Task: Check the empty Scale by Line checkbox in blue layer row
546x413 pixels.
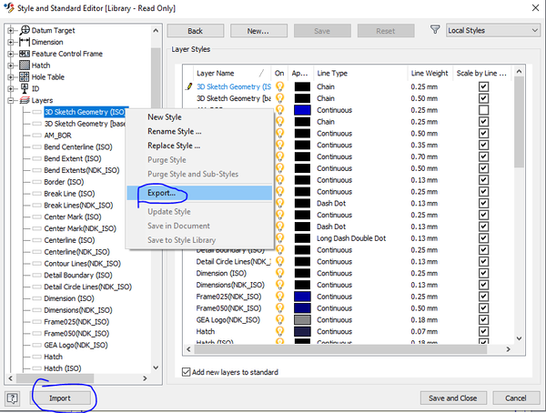Action: tap(484, 110)
